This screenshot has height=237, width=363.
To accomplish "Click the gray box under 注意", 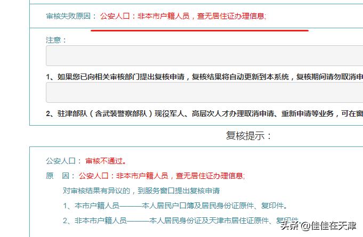I will point(204,56).
